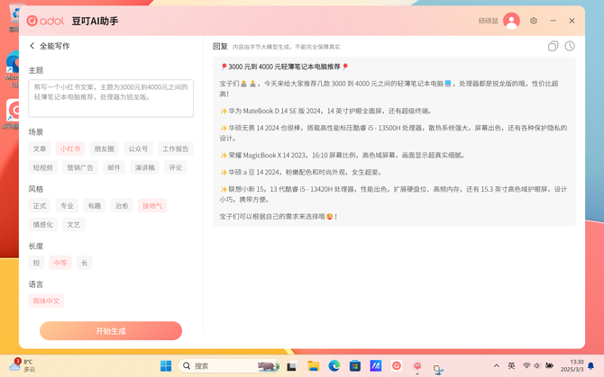The width and height of the screenshot is (604, 377).
Task: Click the adol logo in the header
Action: (45, 21)
